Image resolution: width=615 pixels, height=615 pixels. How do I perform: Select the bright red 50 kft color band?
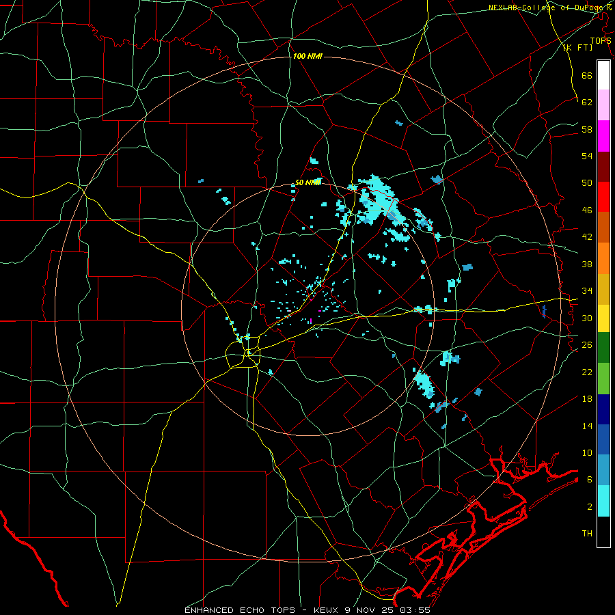tap(603, 197)
